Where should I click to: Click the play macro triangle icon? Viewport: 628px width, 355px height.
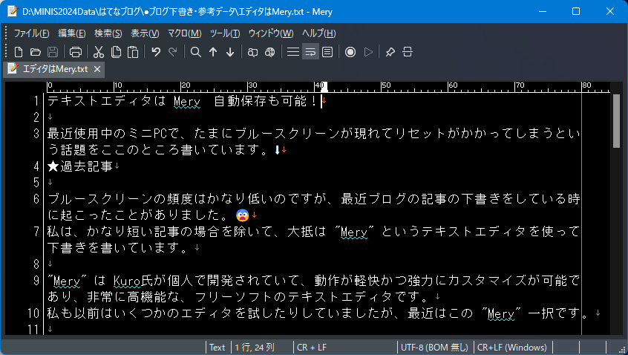coord(368,52)
